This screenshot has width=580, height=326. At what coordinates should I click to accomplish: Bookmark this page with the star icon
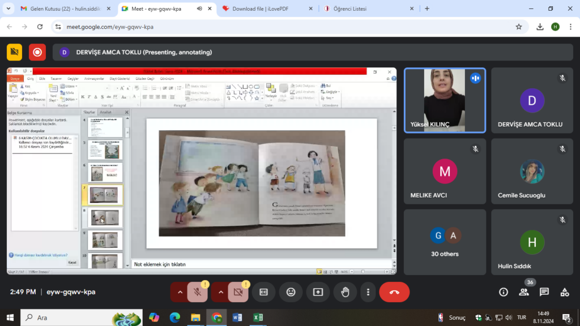(519, 27)
